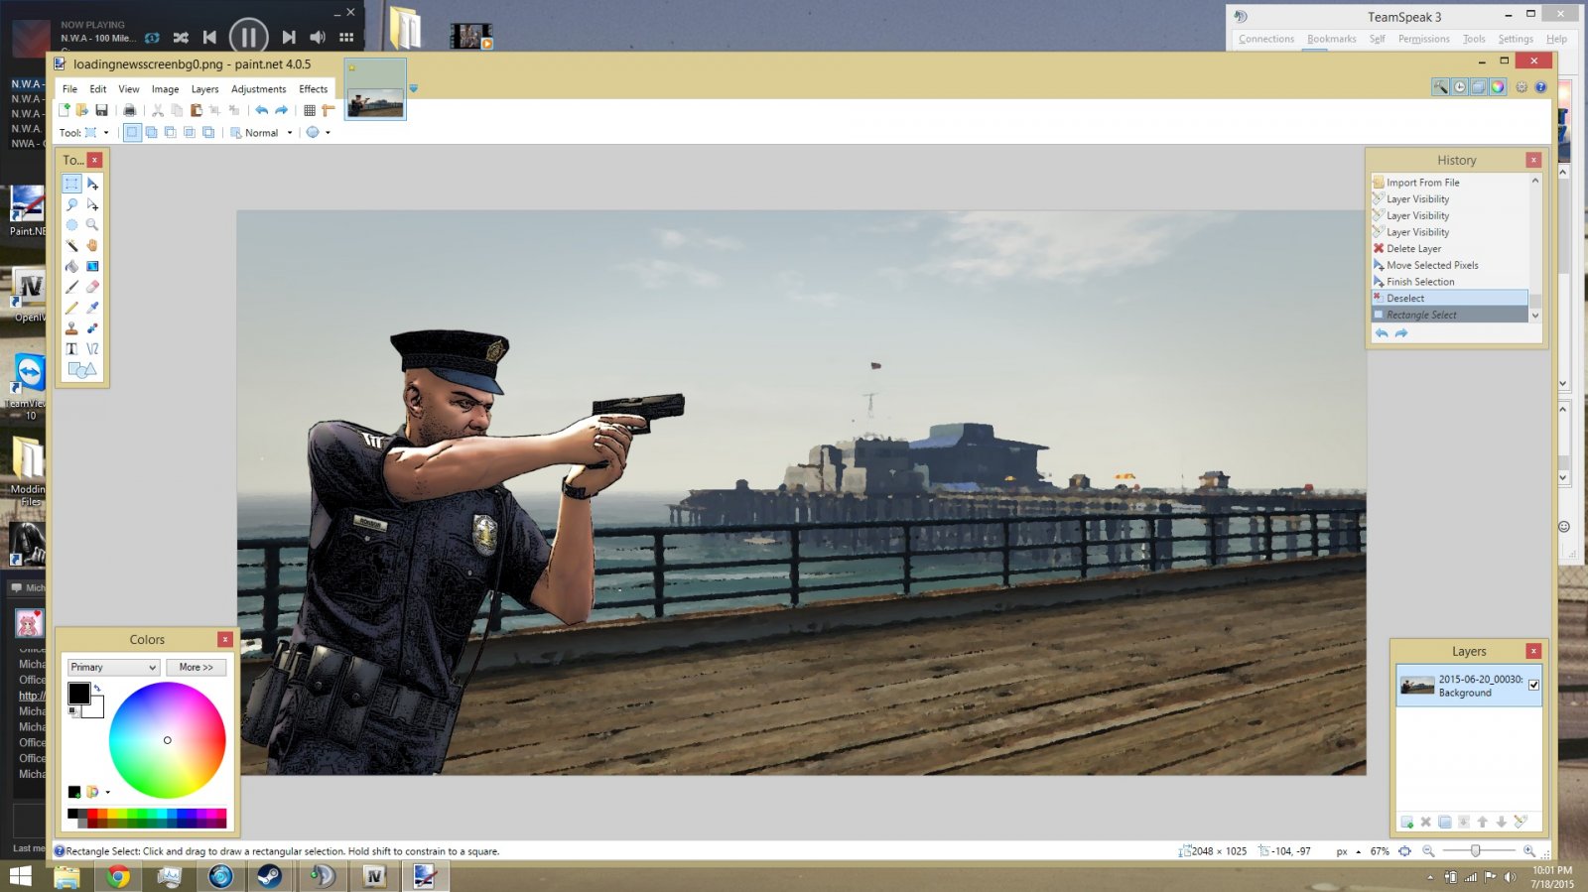The height and width of the screenshot is (892, 1588).
Task: Click the Save icon in toolbar
Action: coord(101,110)
